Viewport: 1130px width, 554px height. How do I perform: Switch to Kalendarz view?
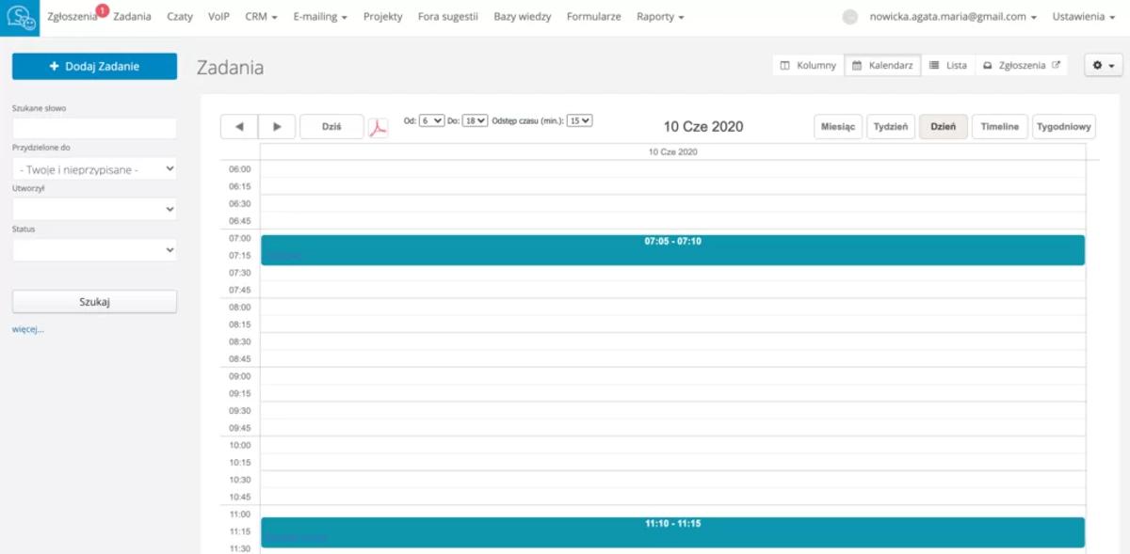click(x=882, y=65)
